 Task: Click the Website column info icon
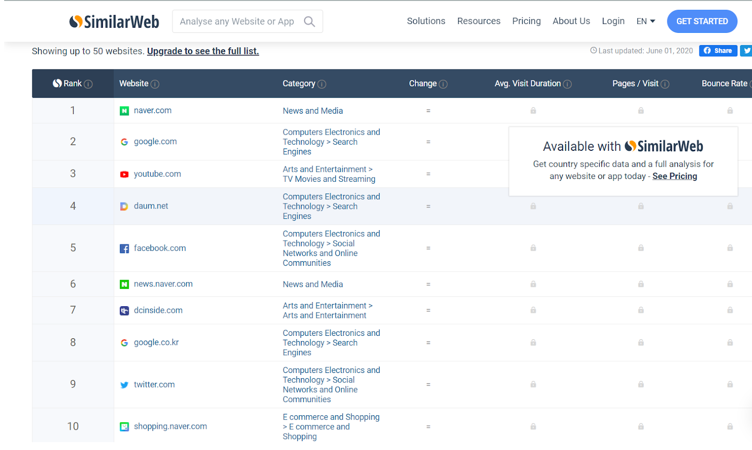[155, 84]
